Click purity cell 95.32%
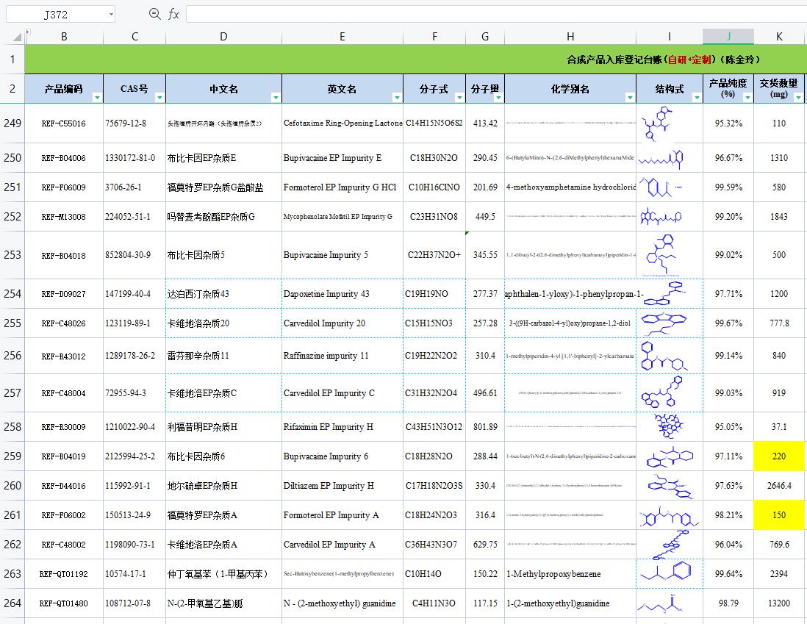This screenshot has height=624, width=807. pyautogui.click(x=728, y=123)
